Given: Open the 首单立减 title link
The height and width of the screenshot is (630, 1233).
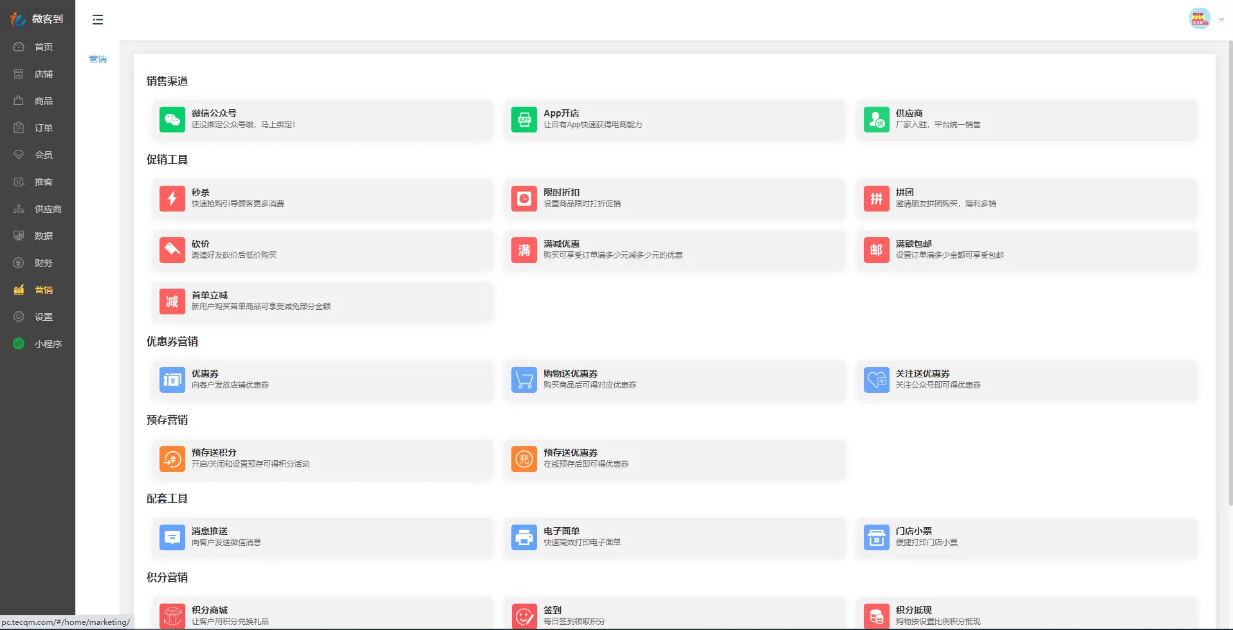Looking at the screenshot, I should click(x=209, y=295).
